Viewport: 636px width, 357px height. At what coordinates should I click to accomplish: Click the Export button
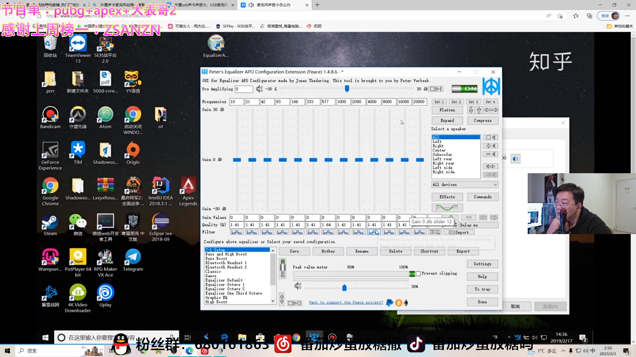463,252
